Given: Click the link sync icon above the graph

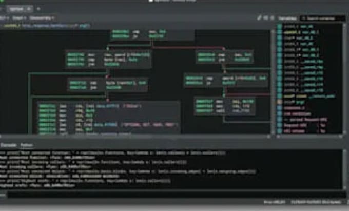Looking at the screenshot, I should [265, 18].
